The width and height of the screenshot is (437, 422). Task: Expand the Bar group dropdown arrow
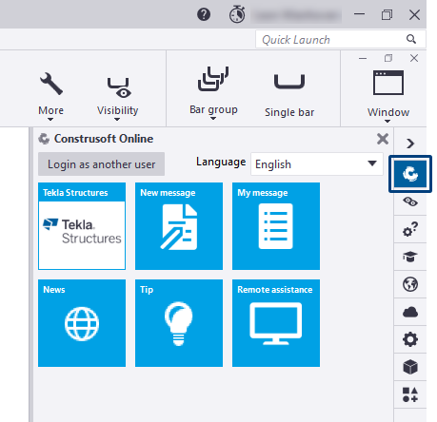213,119
